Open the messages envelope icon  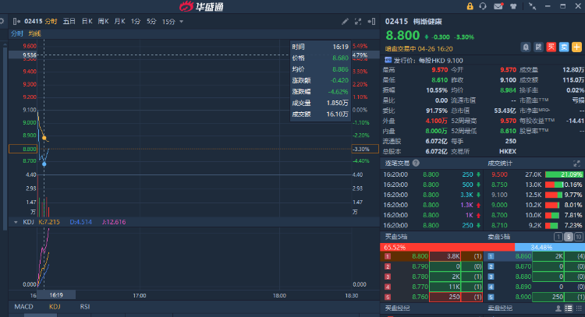coord(498,6)
